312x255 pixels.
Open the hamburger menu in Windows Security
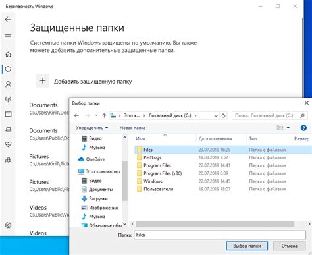click(x=8, y=36)
